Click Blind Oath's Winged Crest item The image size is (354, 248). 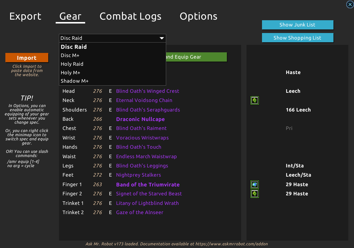pyautogui.click(x=147, y=91)
